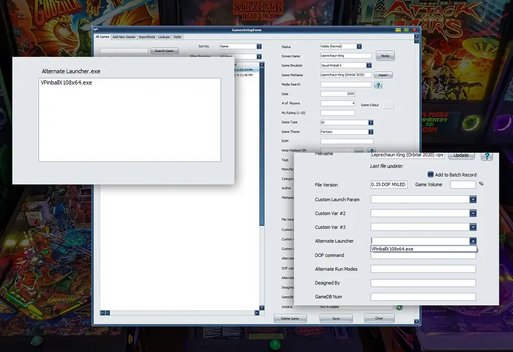The width and height of the screenshot is (513, 352).
Task: Expand the Filter Emulator dropdown
Action: pos(259,56)
